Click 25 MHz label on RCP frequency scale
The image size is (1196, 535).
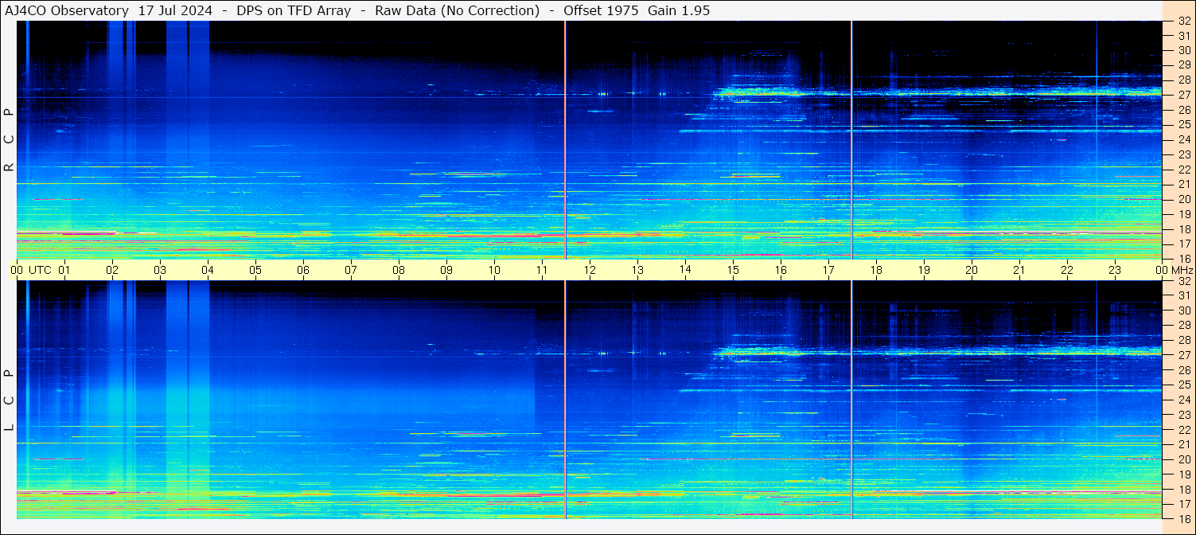click(x=1183, y=124)
